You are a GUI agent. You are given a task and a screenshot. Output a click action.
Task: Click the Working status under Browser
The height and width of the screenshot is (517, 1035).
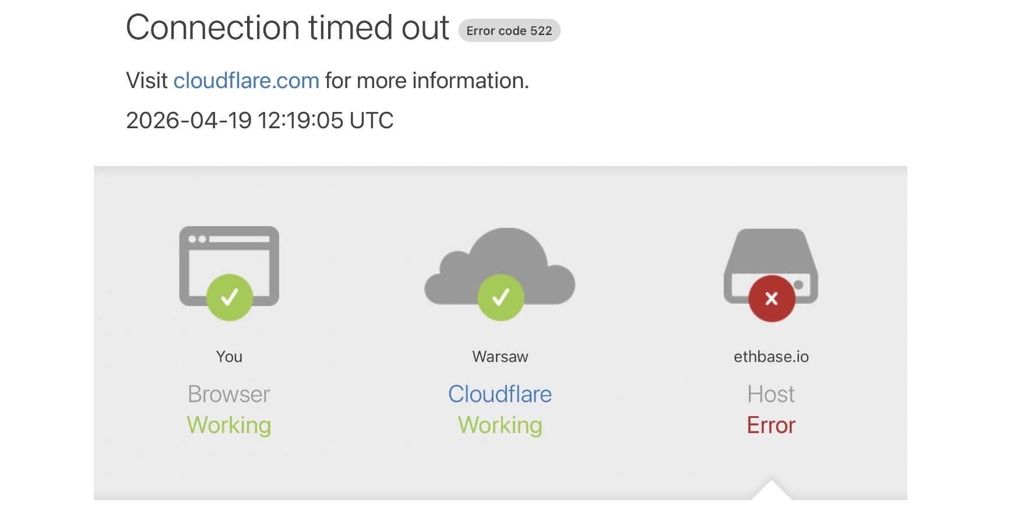tap(229, 425)
